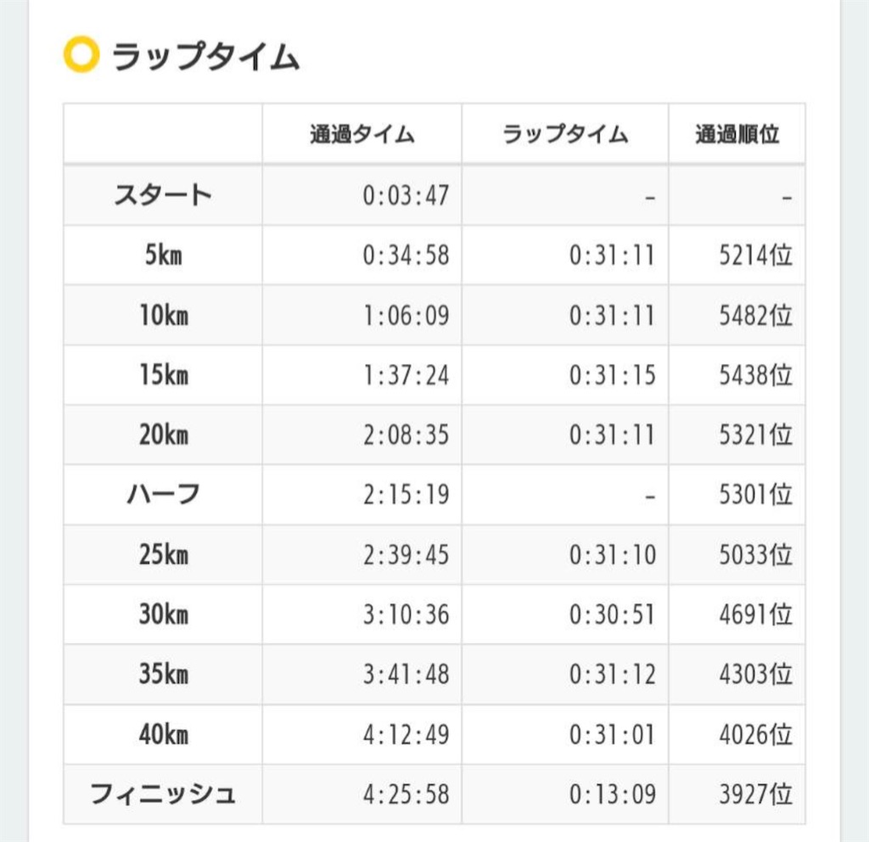Select the 40km row label
This screenshot has height=842, width=869.
coord(163,734)
